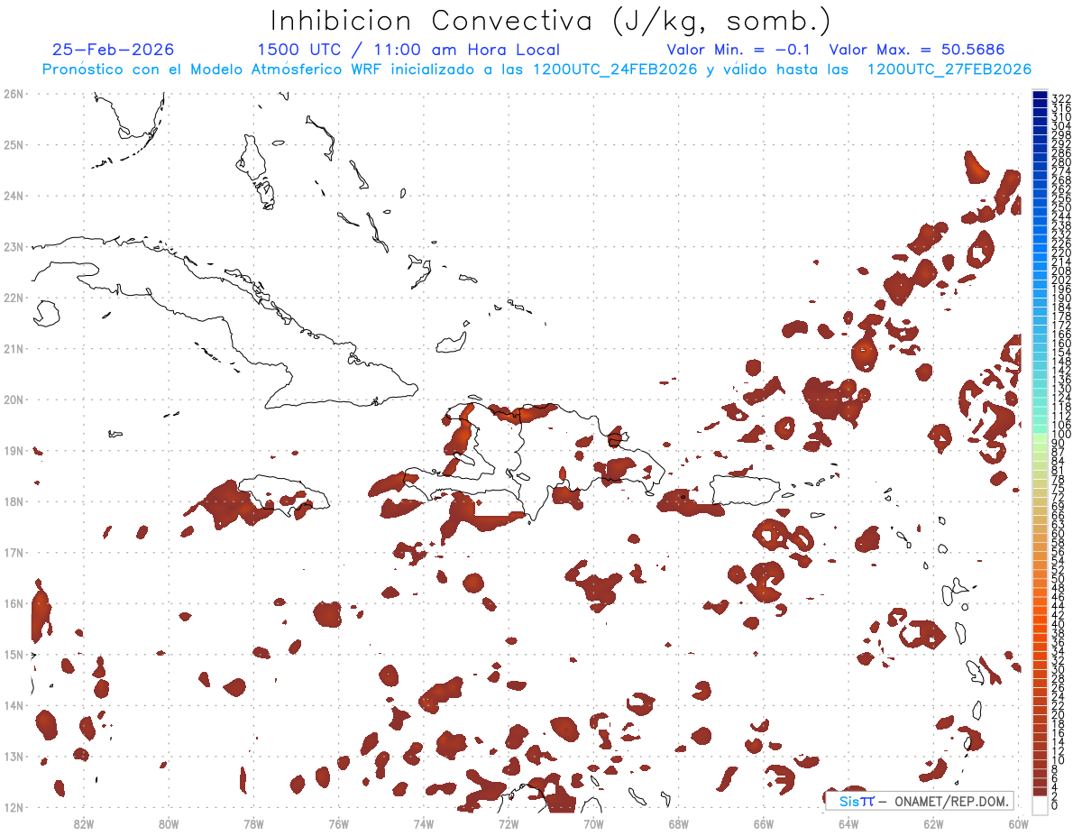Screen dimensions: 1082x836
Task: Click the 80W longitude axis label
Action: (x=168, y=822)
